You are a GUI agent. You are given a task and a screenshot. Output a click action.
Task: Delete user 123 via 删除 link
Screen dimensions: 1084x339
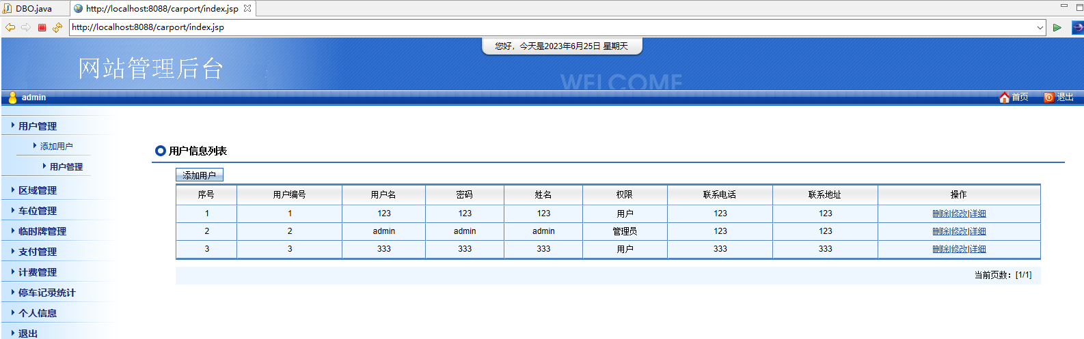tap(941, 213)
